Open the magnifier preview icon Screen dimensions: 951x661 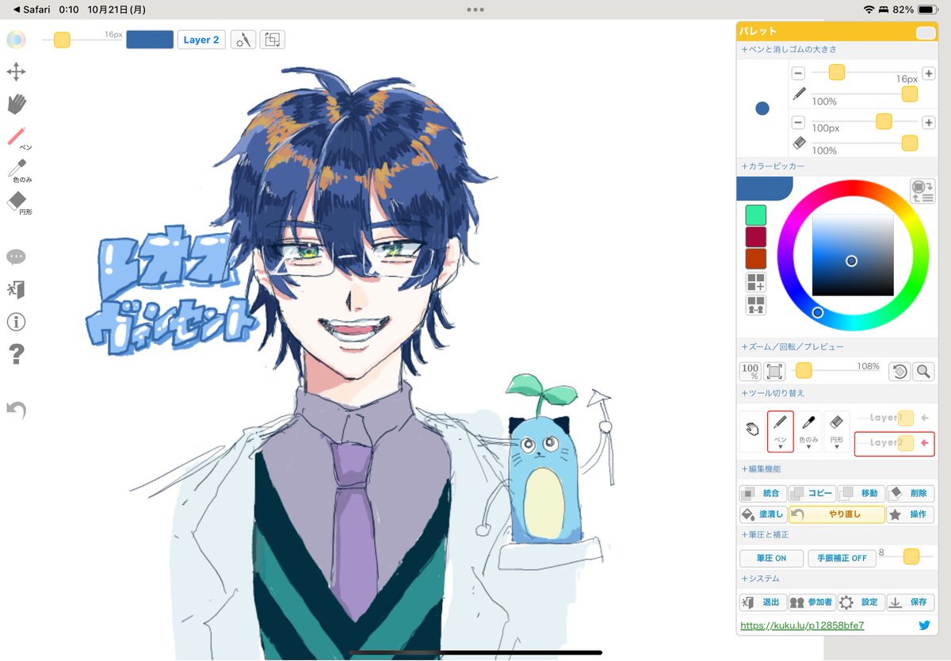point(923,371)
